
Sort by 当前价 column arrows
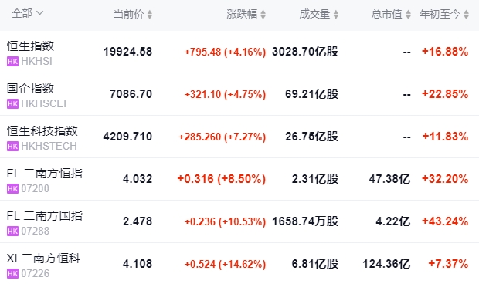point(150,15)
